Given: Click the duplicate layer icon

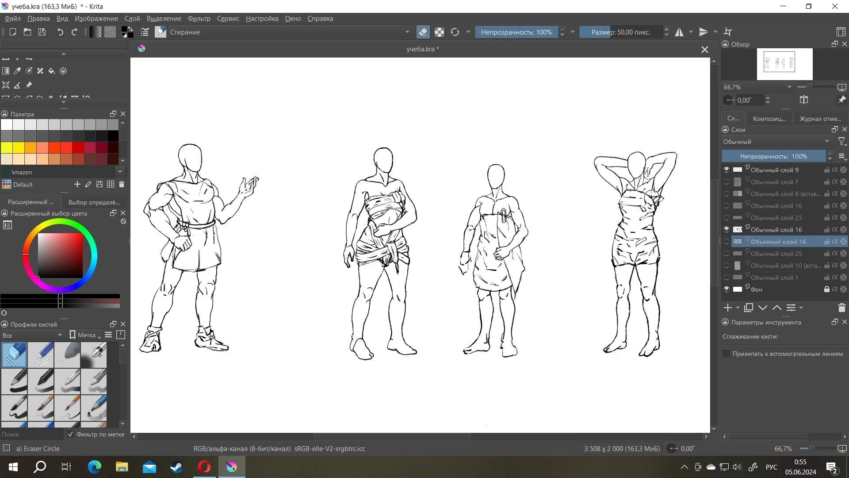Looking at the screenshot, I should point(748,308).
